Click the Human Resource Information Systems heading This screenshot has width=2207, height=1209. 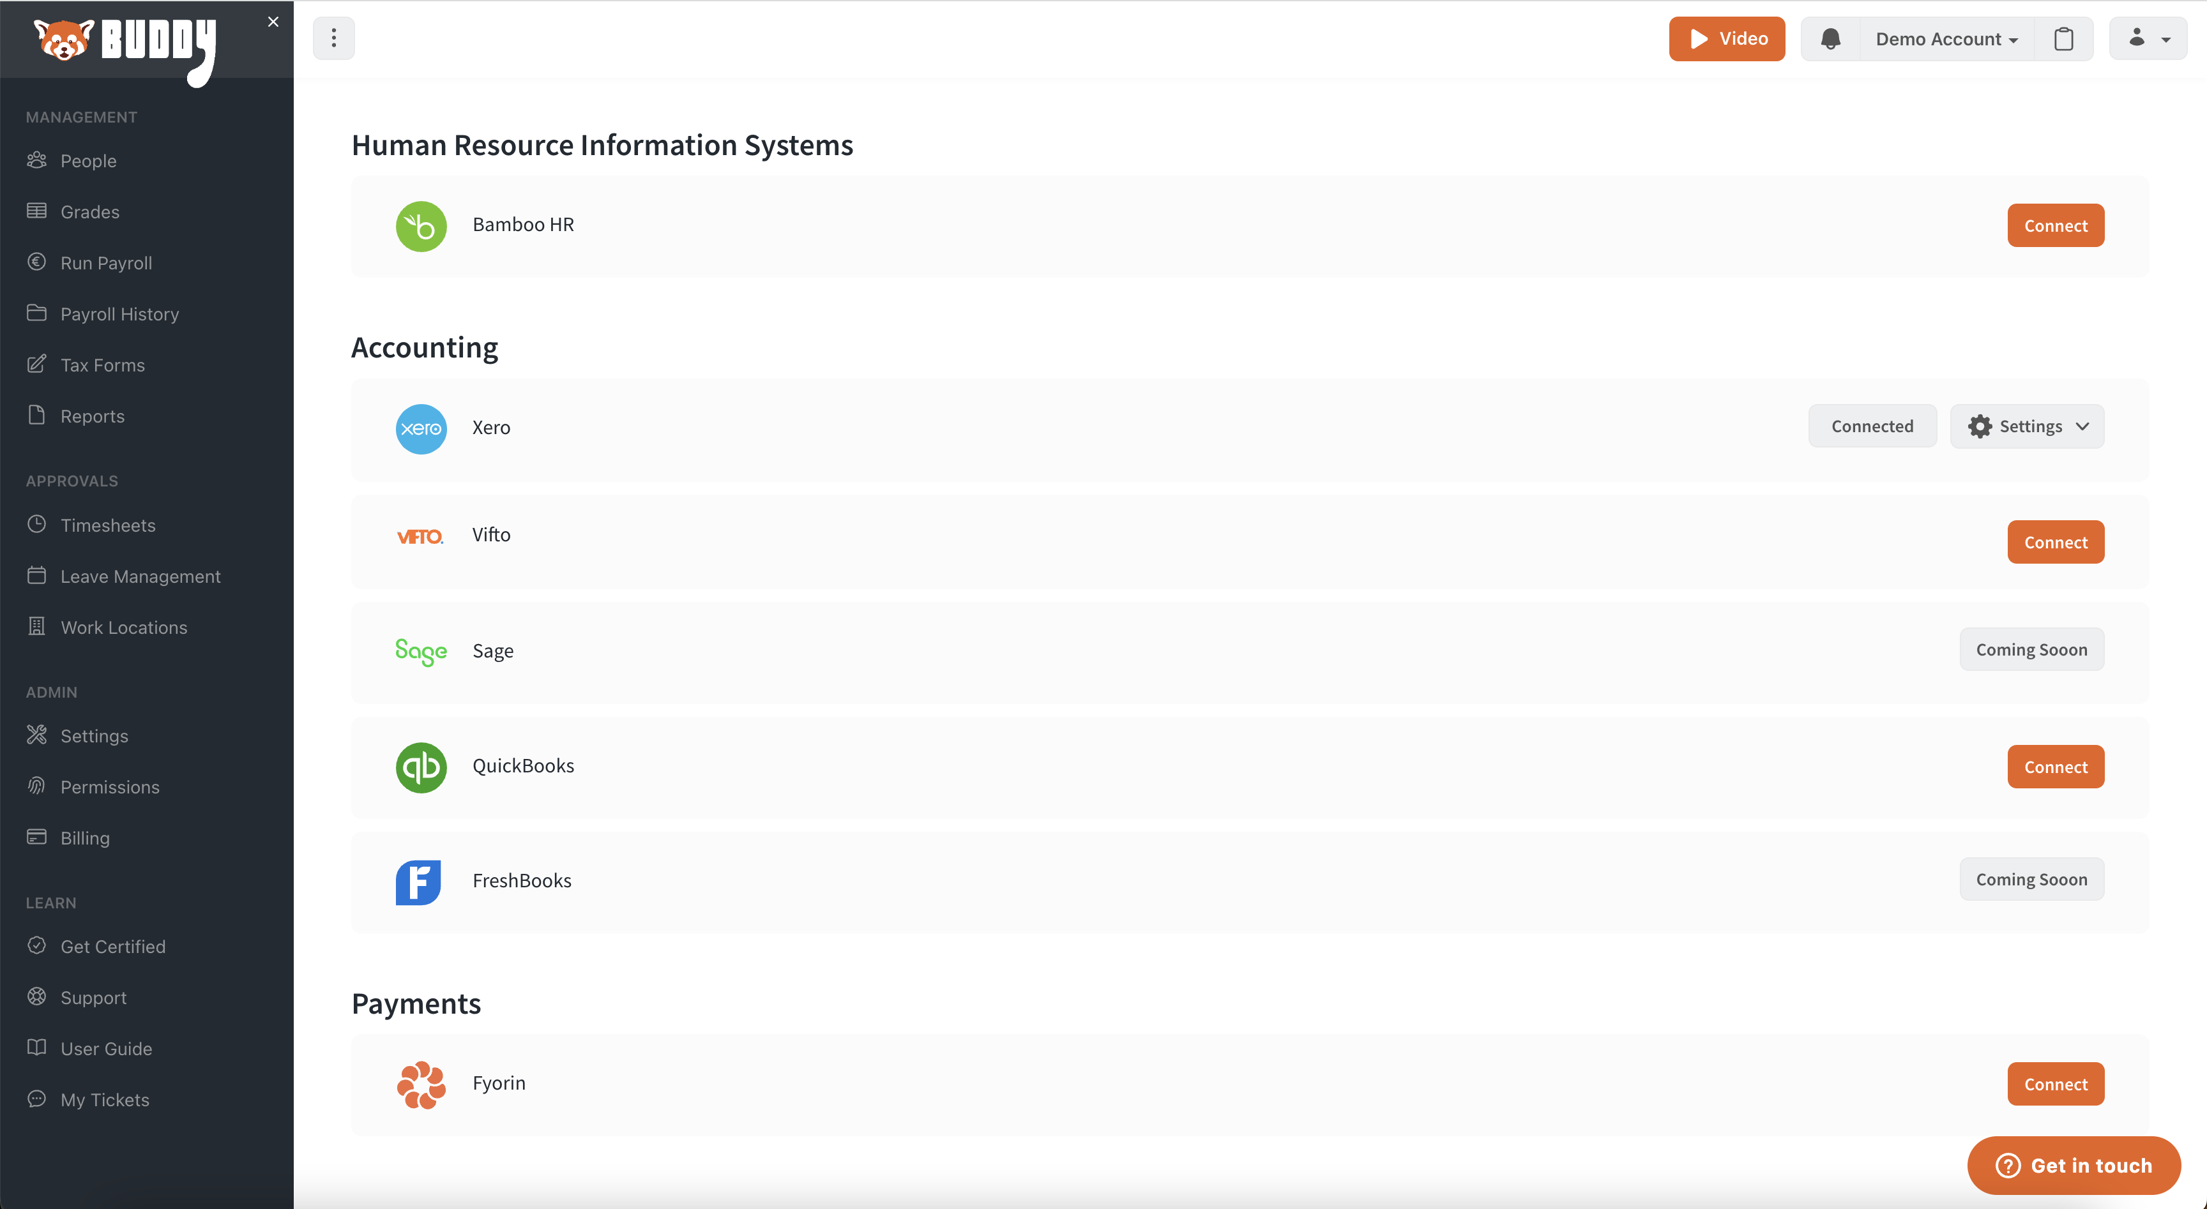tap(602, 146)
